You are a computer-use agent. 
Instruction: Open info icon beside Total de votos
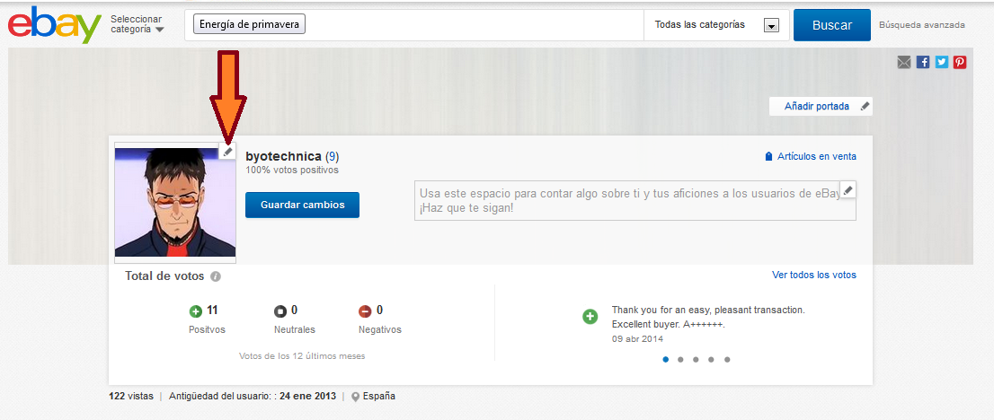tap(215, 276)
